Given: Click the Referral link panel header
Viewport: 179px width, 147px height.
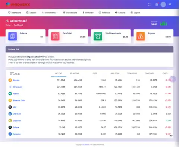Looking at the screenshot, I should [x=89, y=49].
